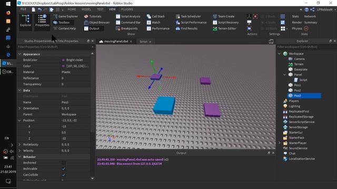Open Call Stack window

pos(156,16)
